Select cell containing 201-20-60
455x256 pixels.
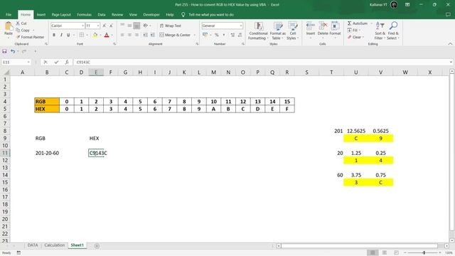(47, 153)
